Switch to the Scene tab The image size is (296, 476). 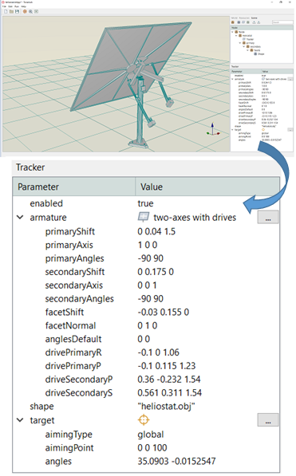point(254,18)
